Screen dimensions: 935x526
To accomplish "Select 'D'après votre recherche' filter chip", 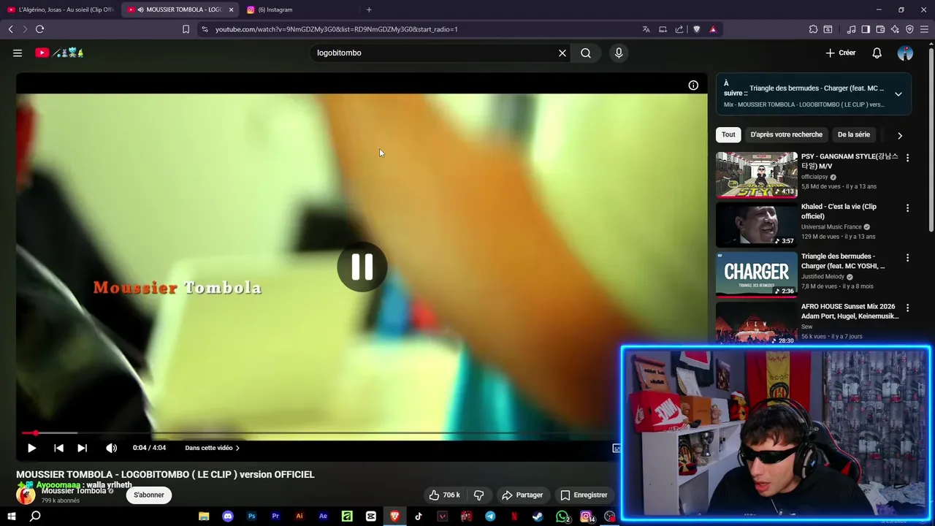I will [x=786, y=134].
